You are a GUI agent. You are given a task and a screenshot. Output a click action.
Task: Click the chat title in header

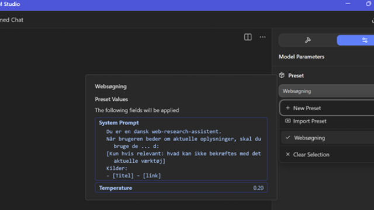point(12,20)
